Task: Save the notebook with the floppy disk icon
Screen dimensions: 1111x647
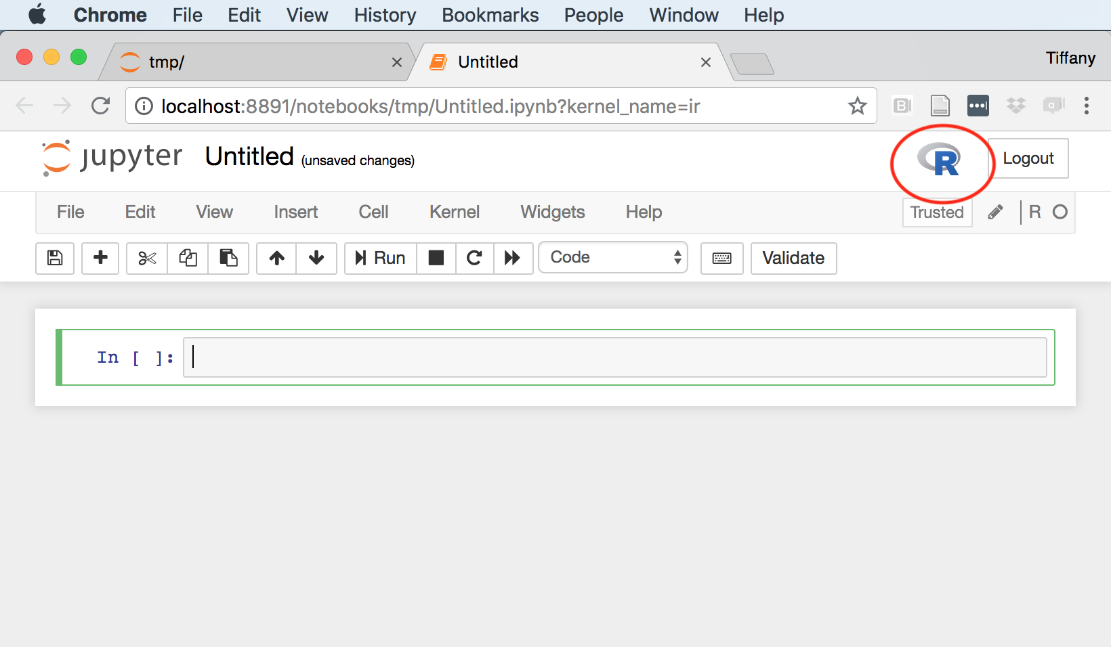Action: pyautogui.click(x=55, y=258)
